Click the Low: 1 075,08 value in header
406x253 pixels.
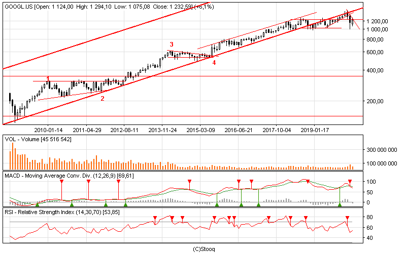[132, 7]
